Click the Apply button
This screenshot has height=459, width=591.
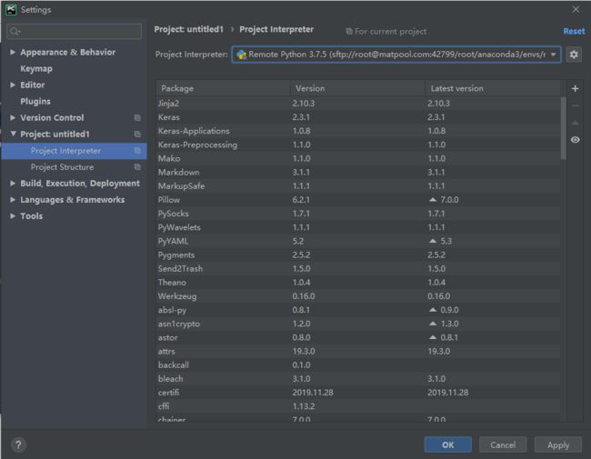558,445
